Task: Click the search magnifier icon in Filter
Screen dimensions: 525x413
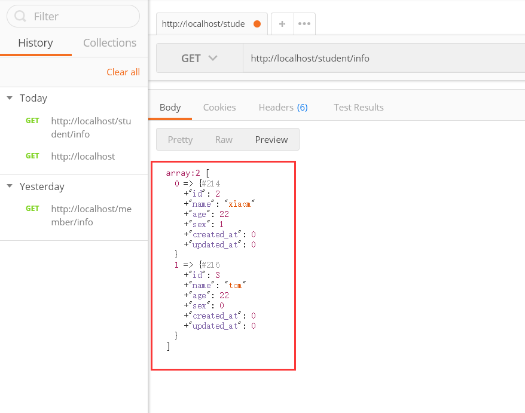Action: (20, 16)
